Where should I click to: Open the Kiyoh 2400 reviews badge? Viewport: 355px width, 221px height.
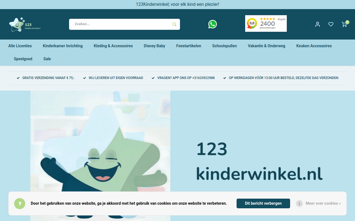[266, 23]
